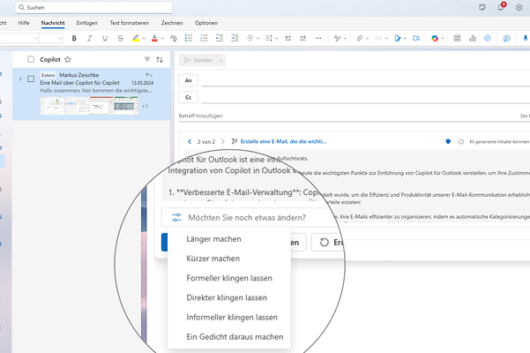Go to previous Copilot draft version
This screenshot has height=353, width=530.
click(190, 140)
